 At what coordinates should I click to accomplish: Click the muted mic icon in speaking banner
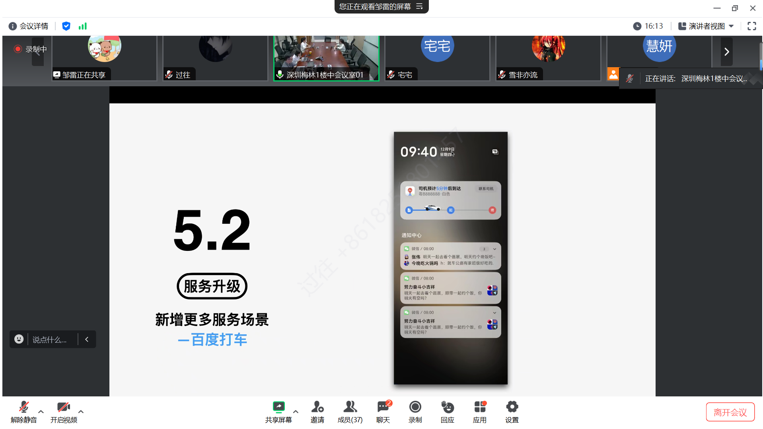(x=629, y=79)
